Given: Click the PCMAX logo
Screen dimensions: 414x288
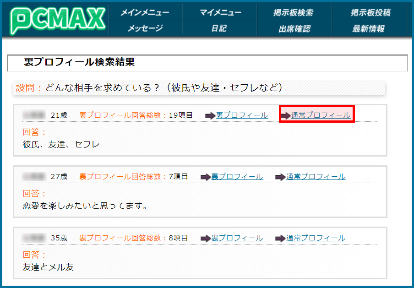Looking at the screenshot, I should point(58,20).
